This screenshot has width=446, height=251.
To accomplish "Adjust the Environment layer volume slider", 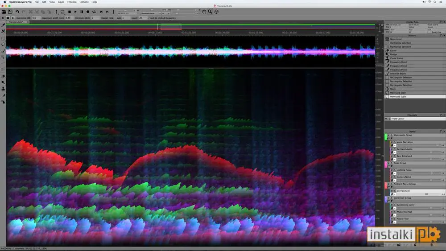I will (x=426, y=194).
